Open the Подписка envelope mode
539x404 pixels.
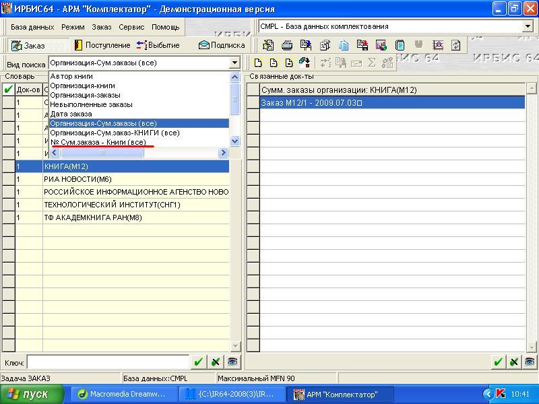click(222, 45)
